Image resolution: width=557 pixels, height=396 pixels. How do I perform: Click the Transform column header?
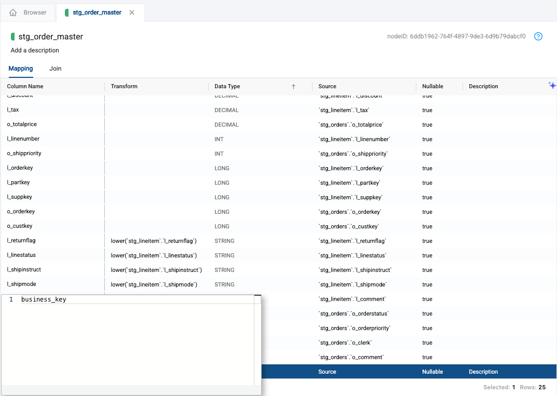tap(124, 86)
